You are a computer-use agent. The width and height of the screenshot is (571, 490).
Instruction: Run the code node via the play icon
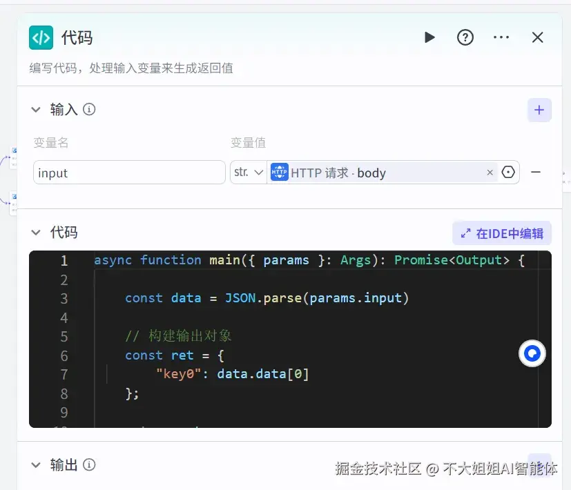tap(429, 37)
